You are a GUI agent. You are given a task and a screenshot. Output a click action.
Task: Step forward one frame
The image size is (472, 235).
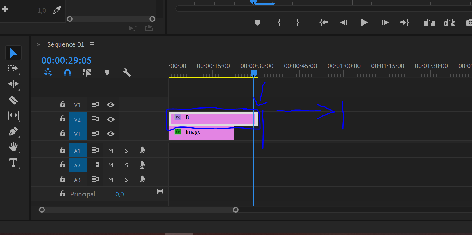pyautogui.click(x=385, y=22)
